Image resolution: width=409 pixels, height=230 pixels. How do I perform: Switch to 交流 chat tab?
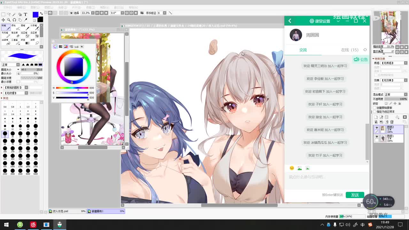[303, 50]
